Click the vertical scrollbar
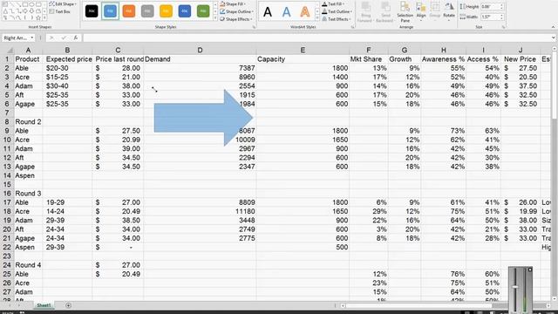The image size is (558, 314). tap(555, 85)
